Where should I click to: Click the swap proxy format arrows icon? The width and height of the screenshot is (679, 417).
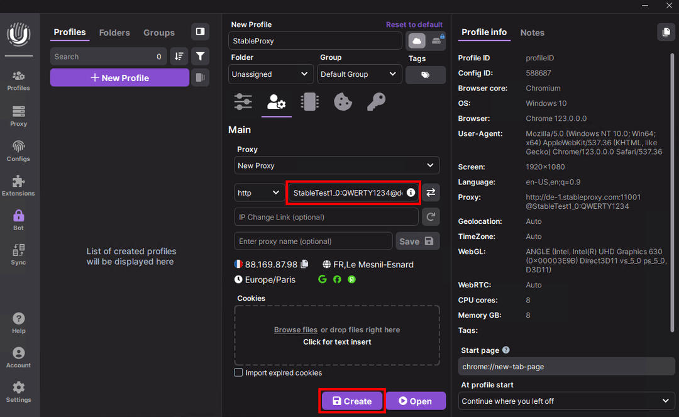pos(431,192)
